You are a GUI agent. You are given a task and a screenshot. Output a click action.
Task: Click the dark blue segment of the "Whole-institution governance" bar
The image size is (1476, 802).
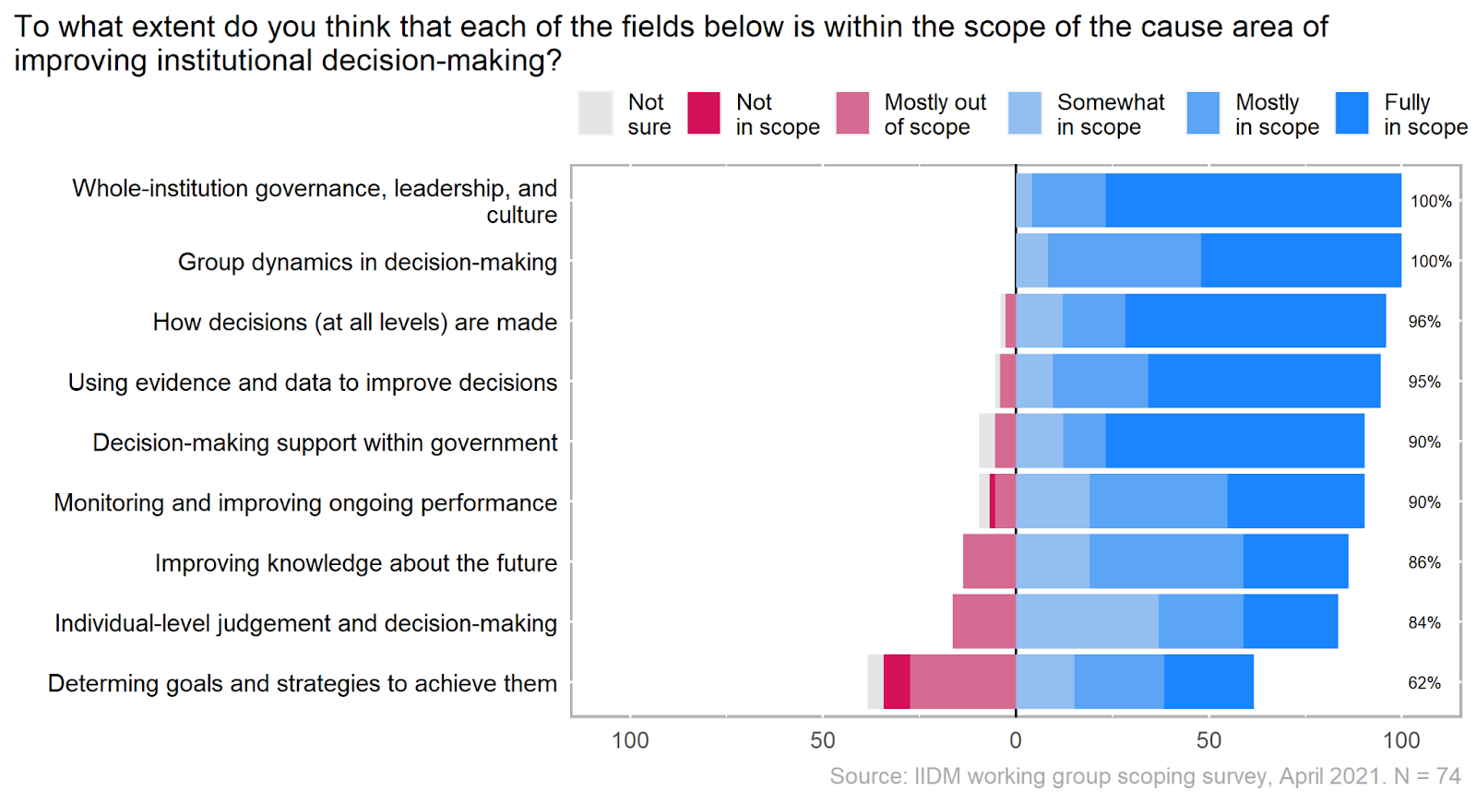pyautogui.click(x=1253, y=200)
